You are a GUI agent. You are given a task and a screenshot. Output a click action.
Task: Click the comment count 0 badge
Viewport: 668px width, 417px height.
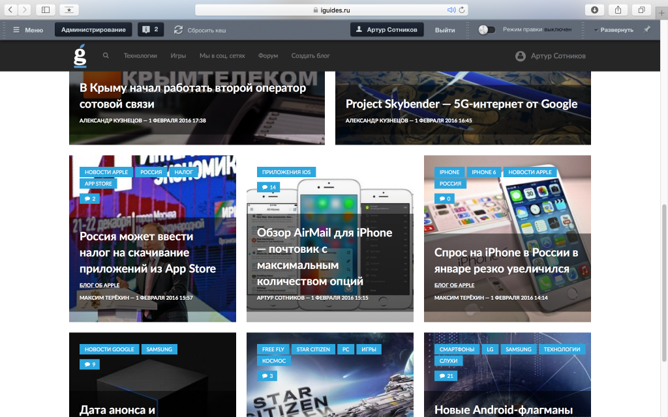(x=444, y=199)
